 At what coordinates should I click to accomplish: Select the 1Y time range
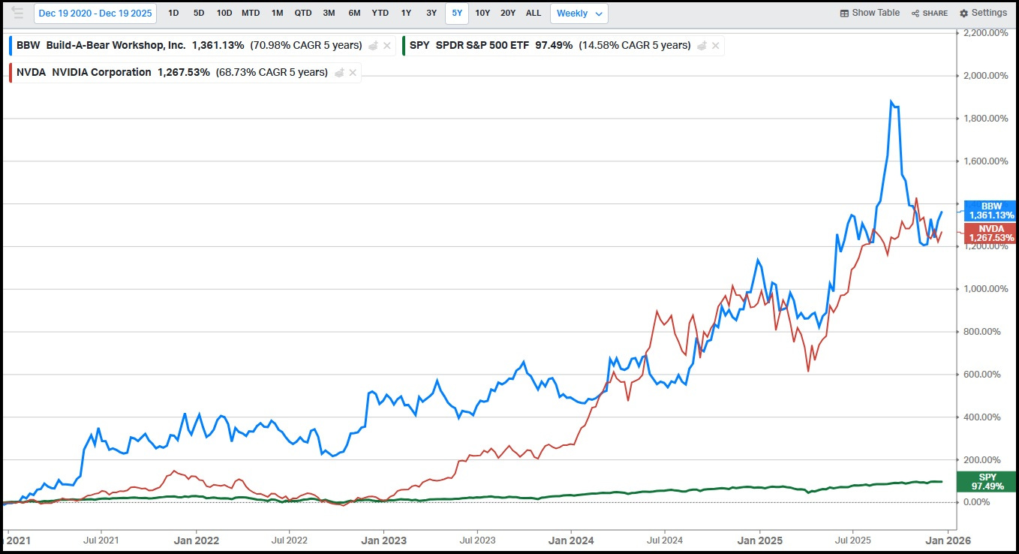point(406,14)
